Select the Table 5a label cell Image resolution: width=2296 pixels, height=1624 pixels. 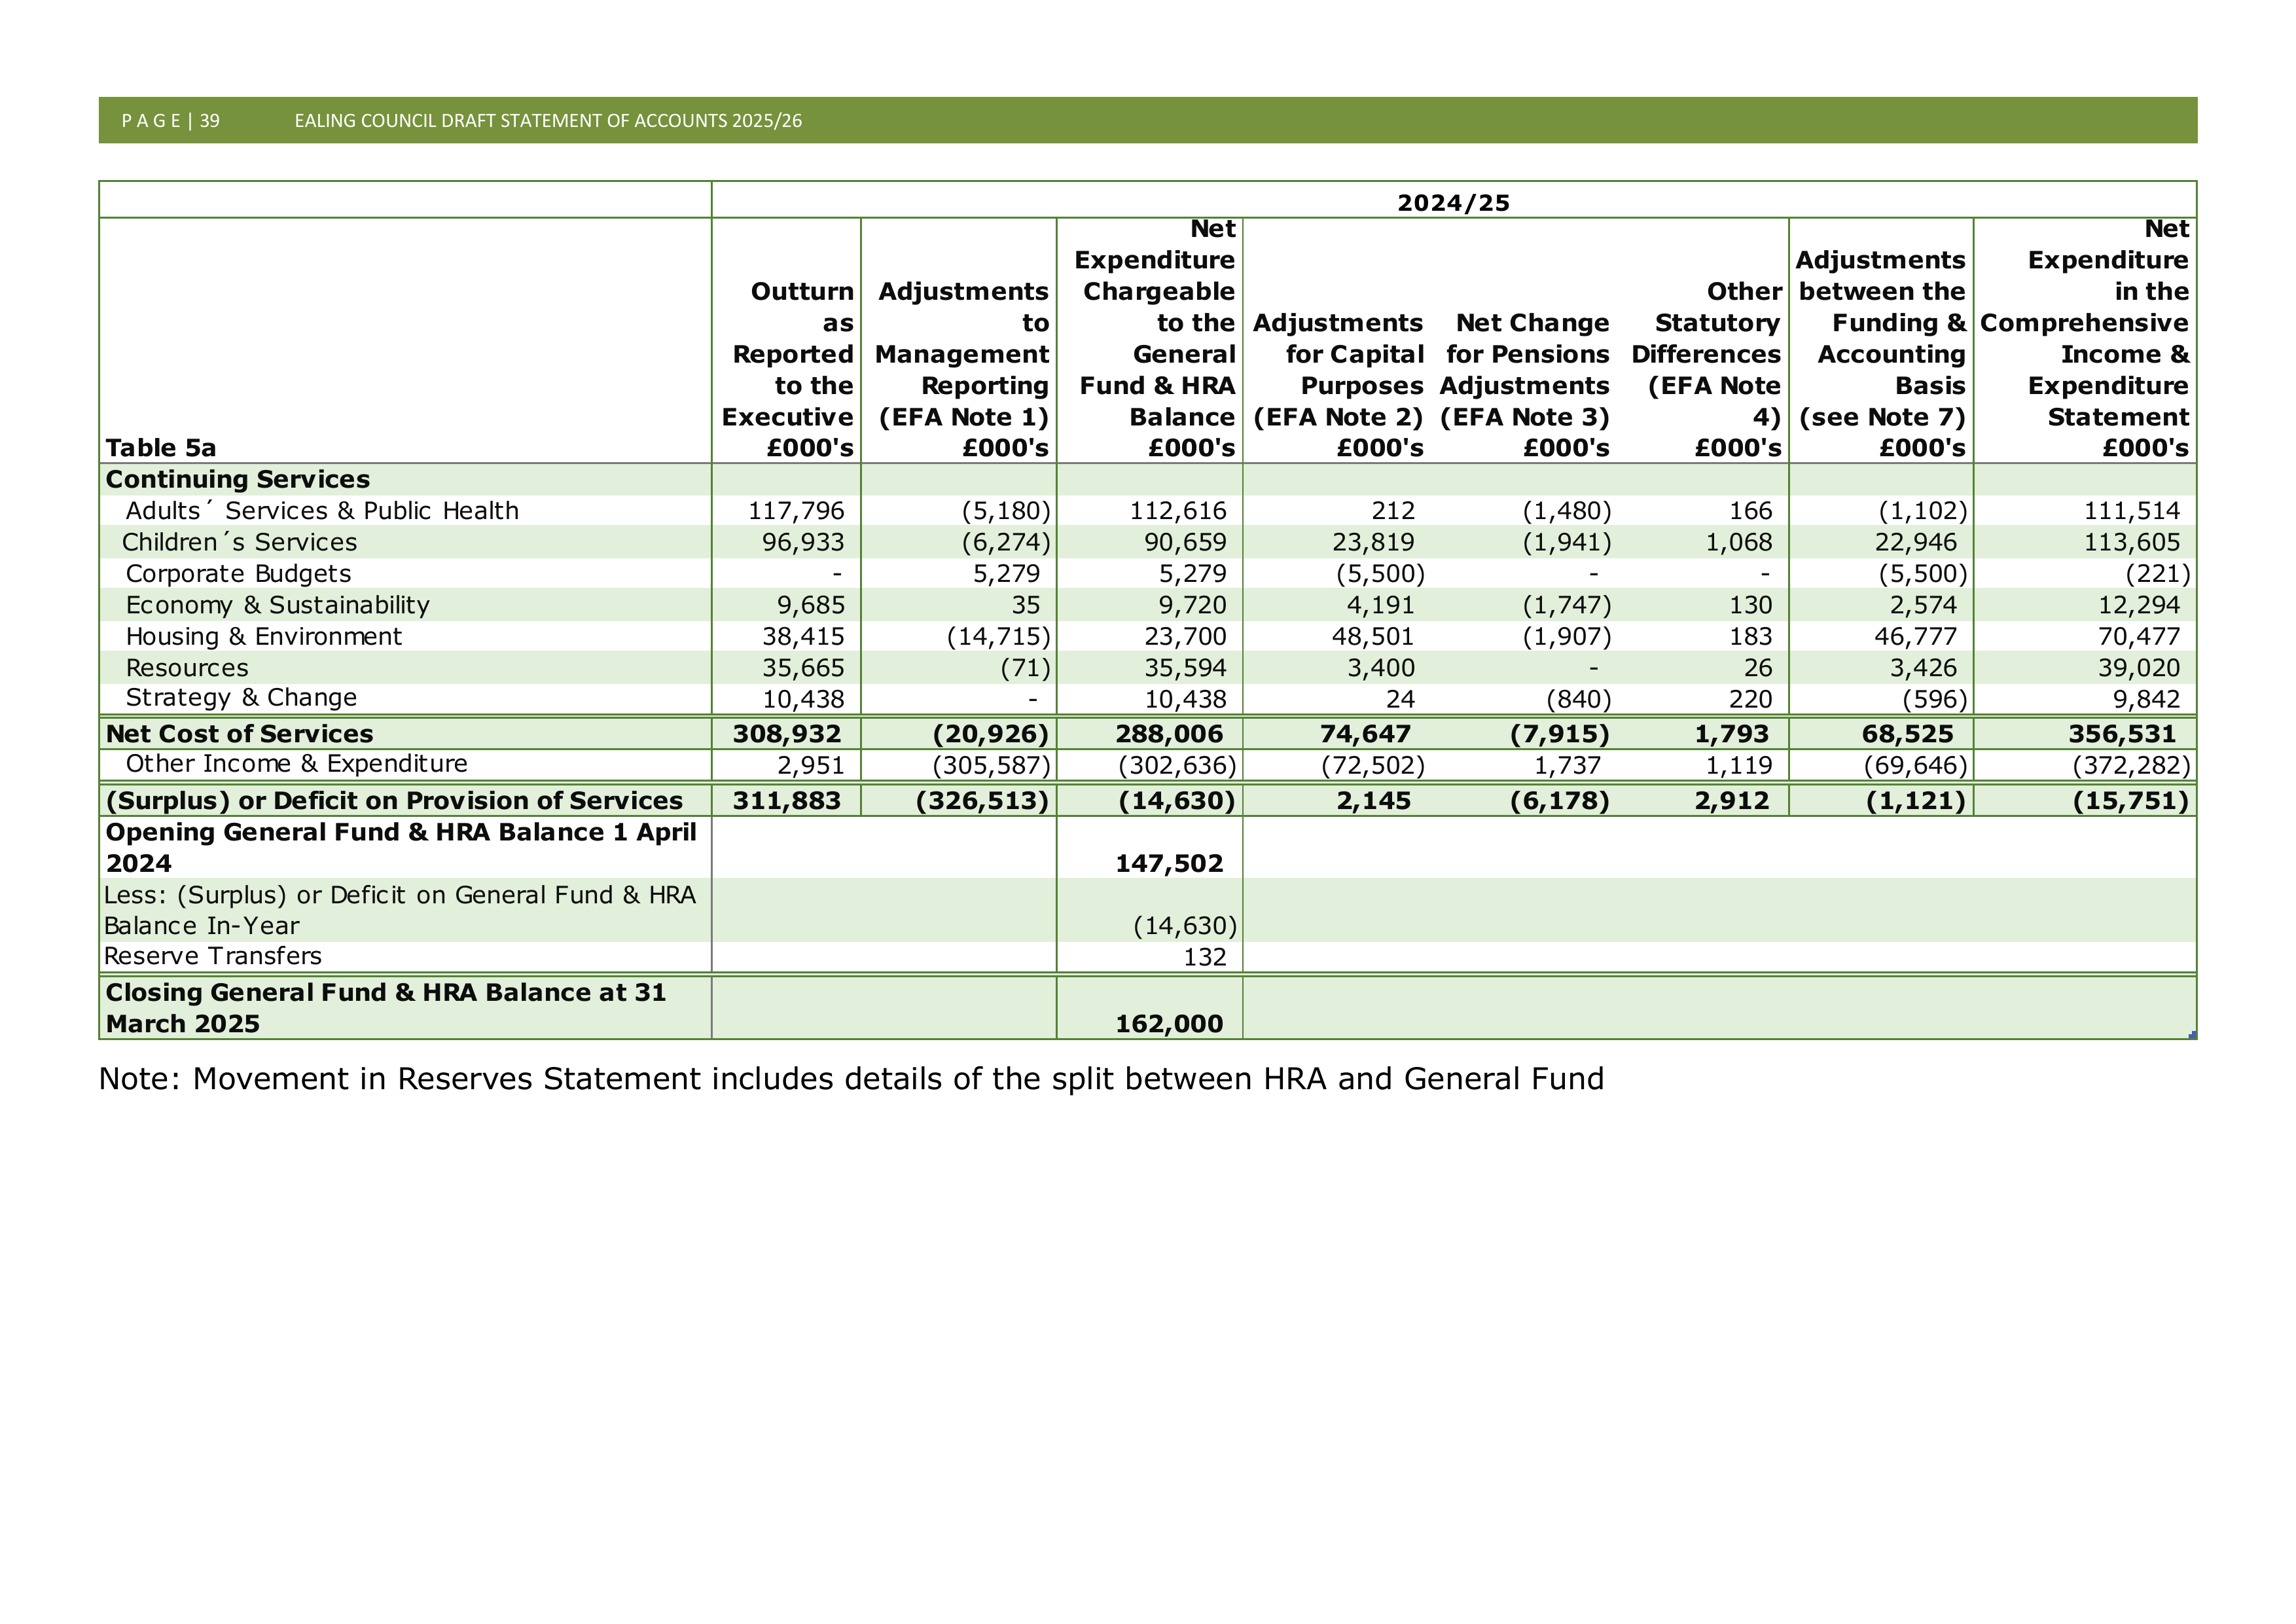coord(161,447)
